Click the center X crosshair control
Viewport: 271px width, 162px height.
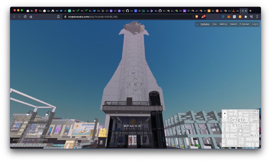(x=135, y=84)
